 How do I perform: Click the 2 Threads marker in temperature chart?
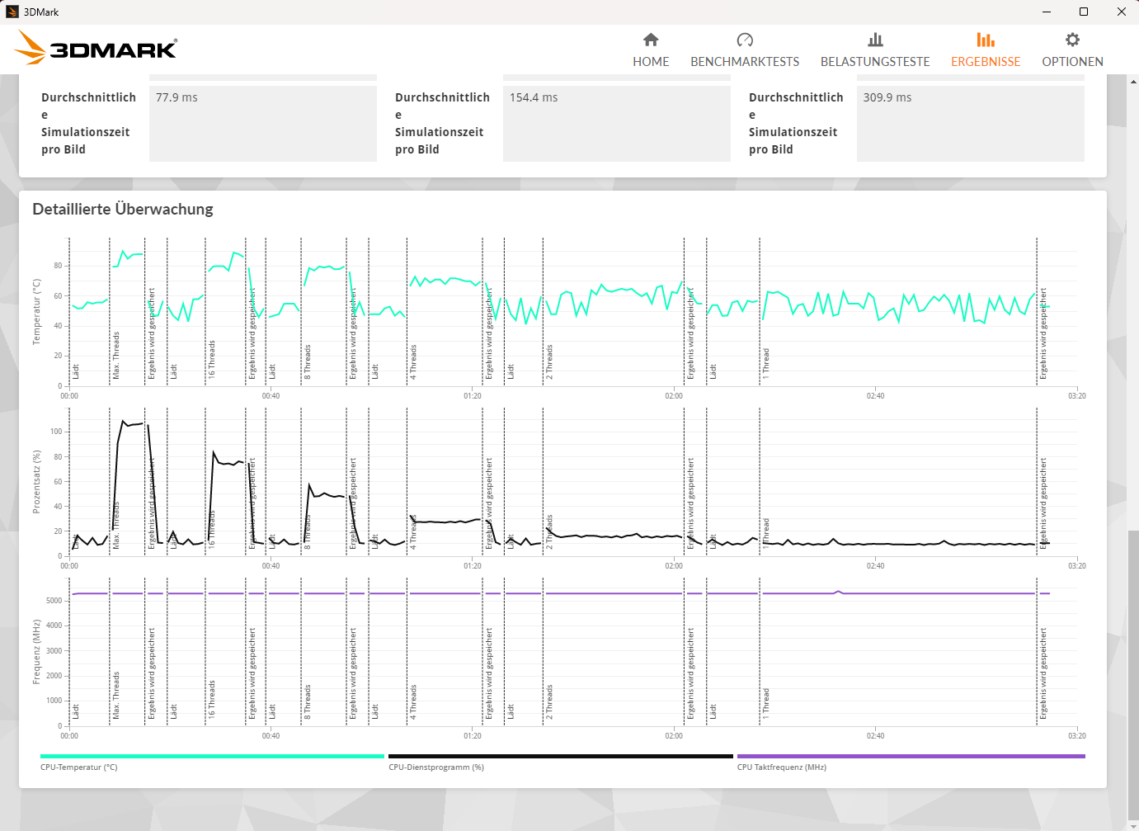pyautogui.click(x=549, y=362)
